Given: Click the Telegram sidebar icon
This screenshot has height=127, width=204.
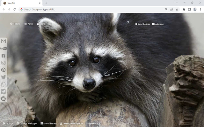Looking at the screenshot, I should pos(3,91).
